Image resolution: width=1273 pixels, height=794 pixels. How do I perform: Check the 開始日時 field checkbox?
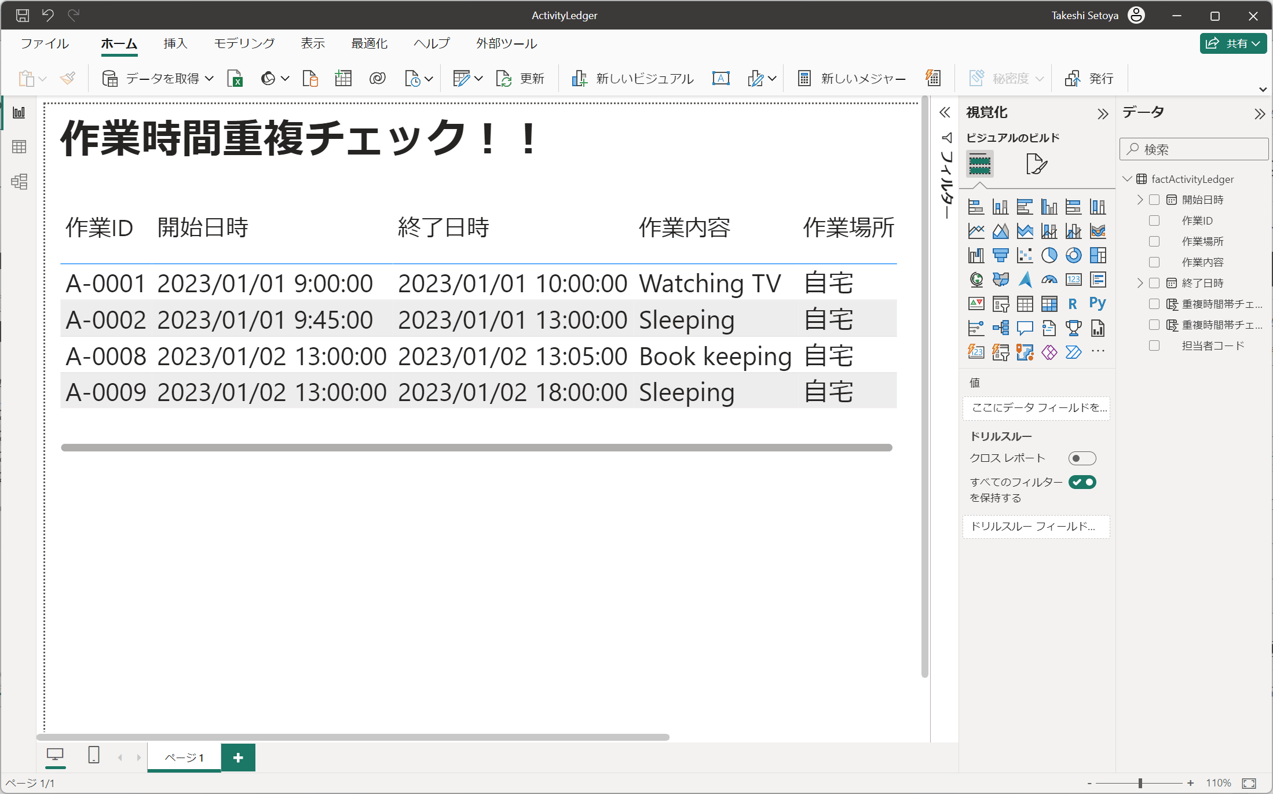[x=1154, y=200]
